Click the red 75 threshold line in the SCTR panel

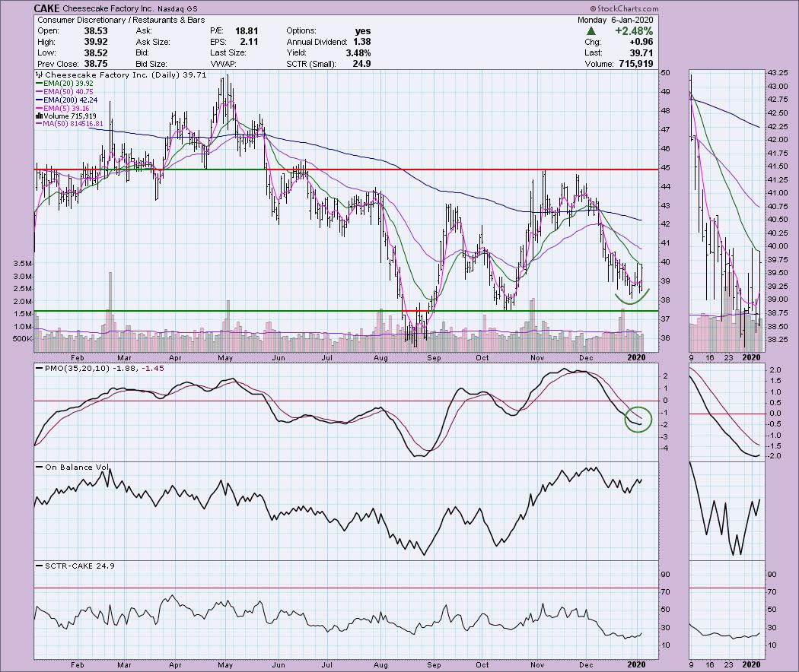[346, 588]
